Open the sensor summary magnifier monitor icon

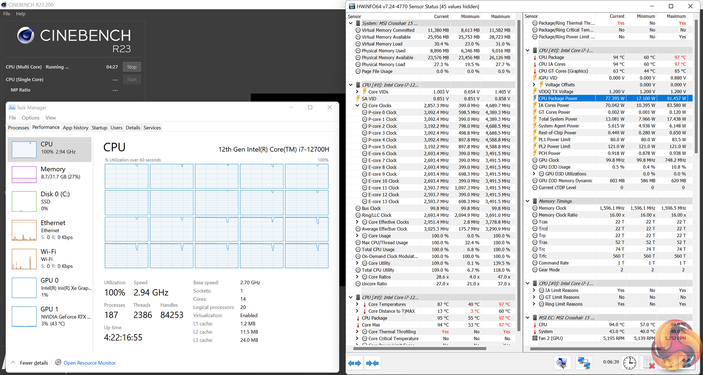[561, 363]
